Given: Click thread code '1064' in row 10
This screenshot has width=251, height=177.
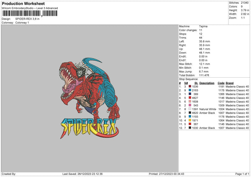Looking at the screenshot, I should click(221, 121).
